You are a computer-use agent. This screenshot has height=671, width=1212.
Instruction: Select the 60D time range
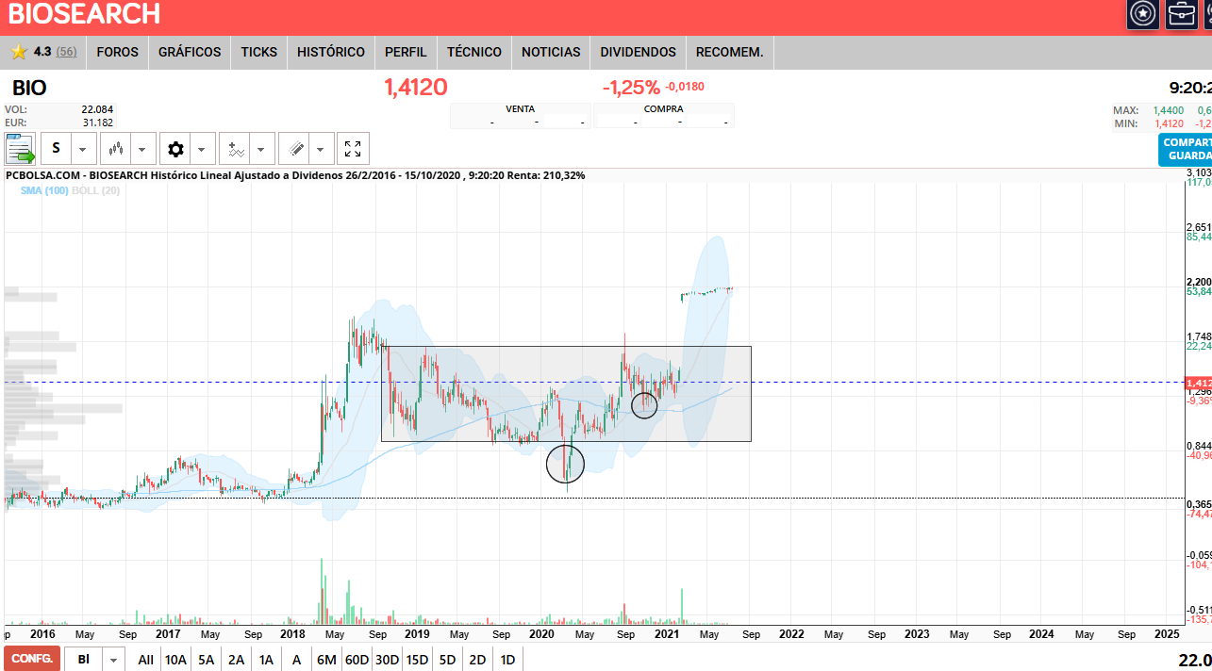point(357,660)
